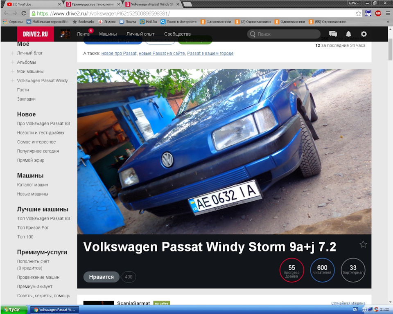This screenshot has width=393, height=314.
Task: Open Пополнить счёт sidebar link
Action: coord(33,261)
